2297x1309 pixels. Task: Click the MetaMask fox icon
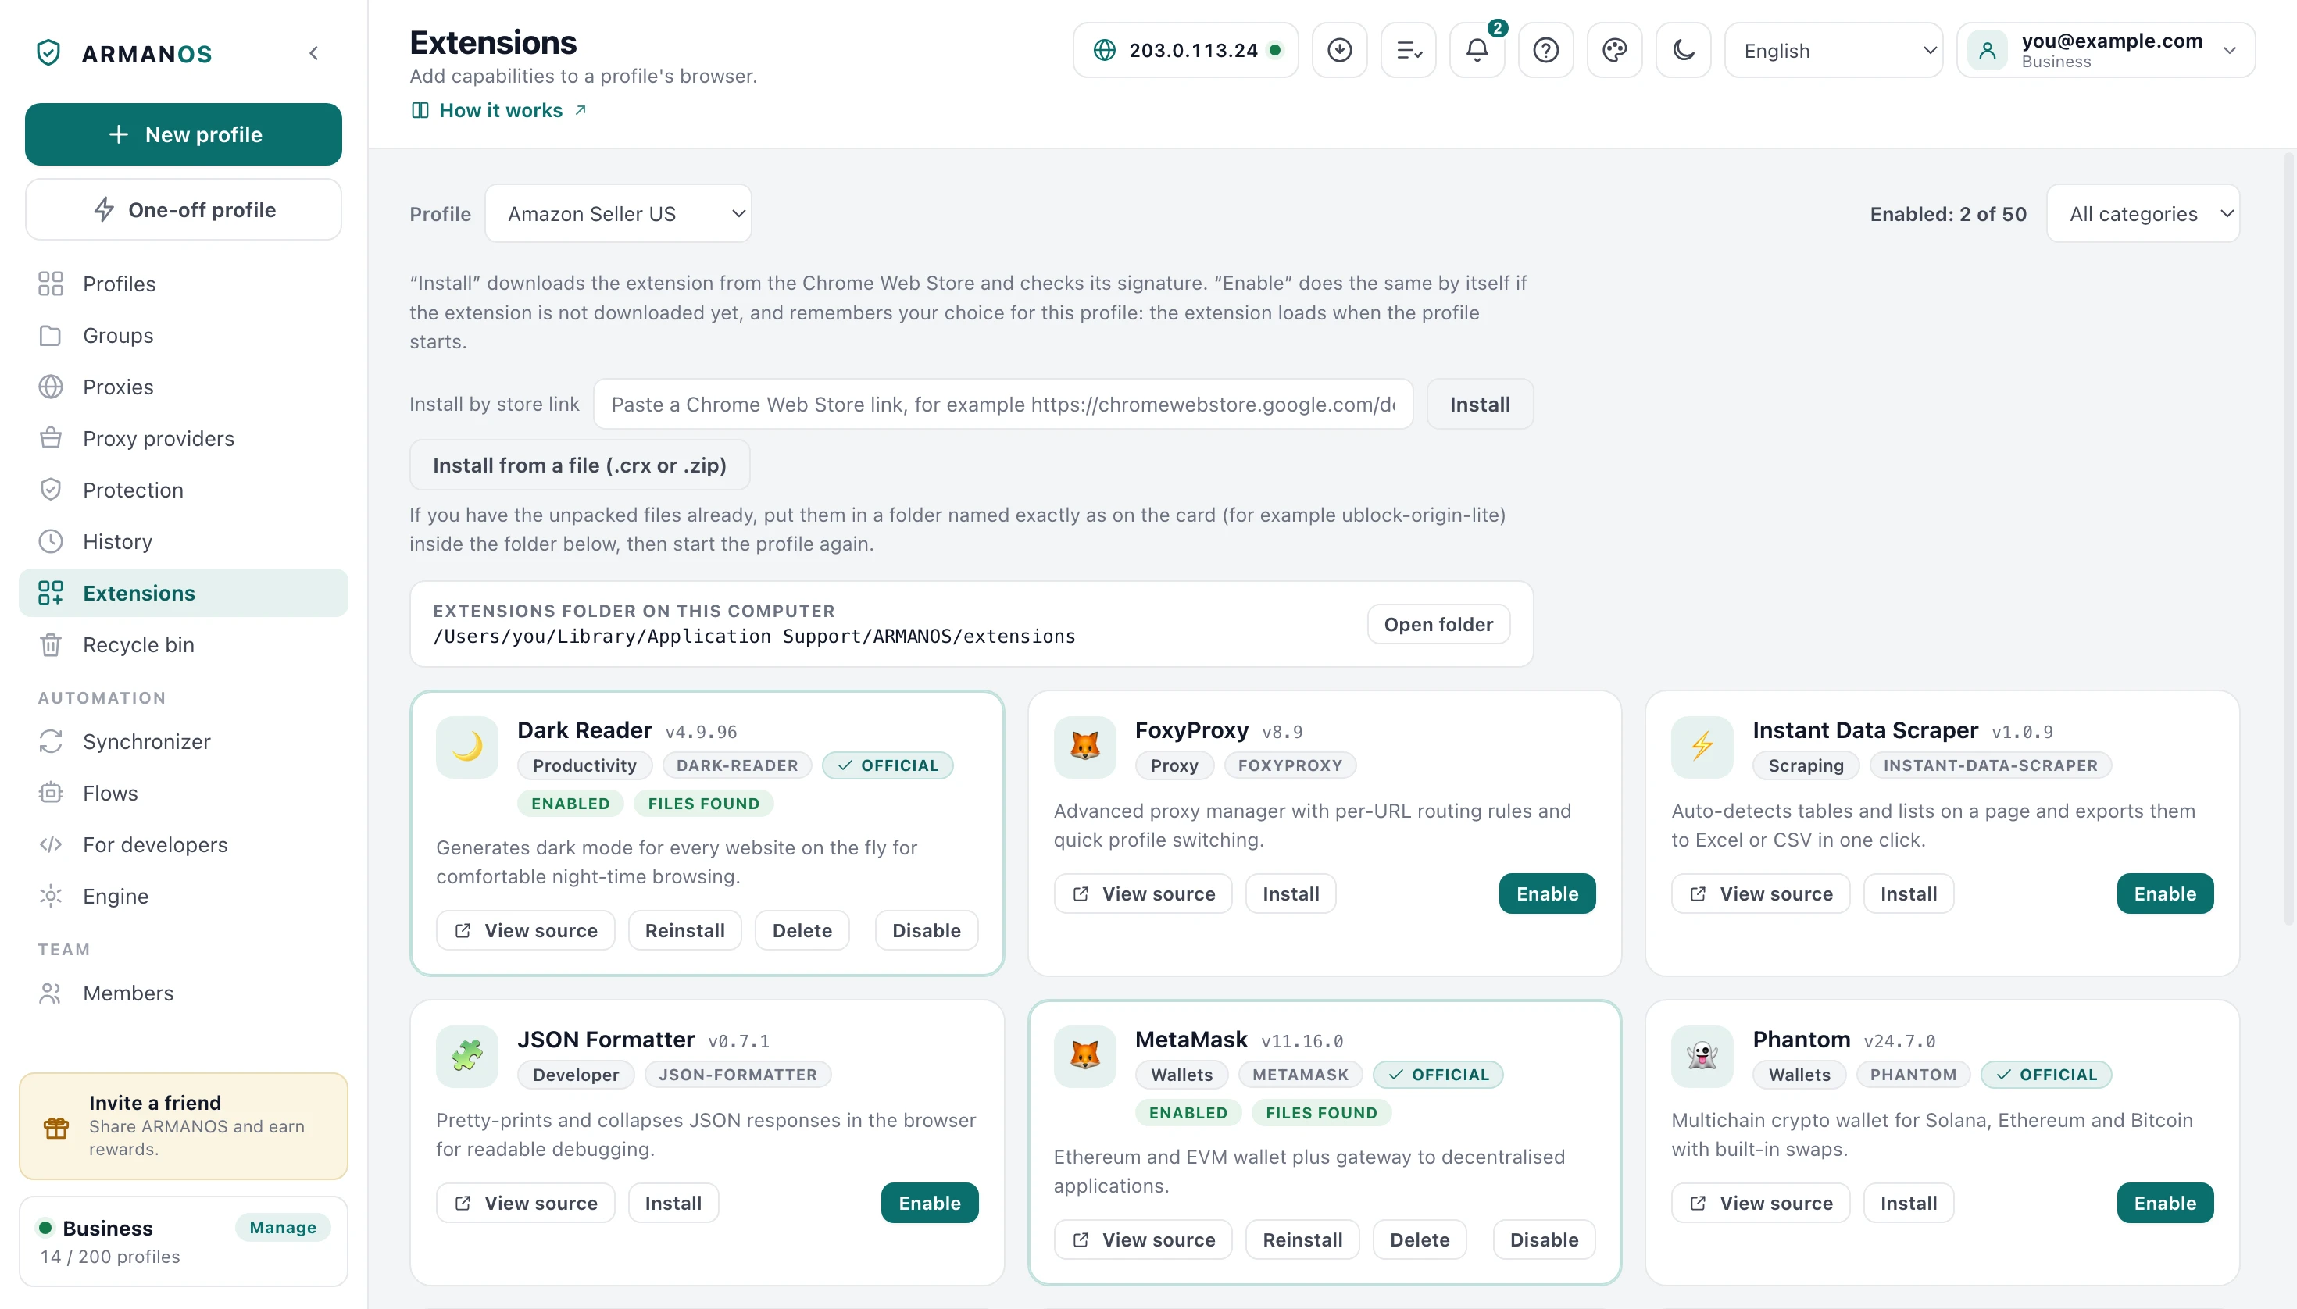coord(1084,1055)
